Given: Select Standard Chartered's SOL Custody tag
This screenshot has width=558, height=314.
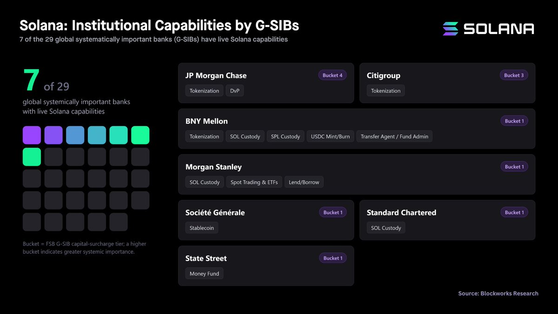Looking at the screenshot, I should click(386, 228).
